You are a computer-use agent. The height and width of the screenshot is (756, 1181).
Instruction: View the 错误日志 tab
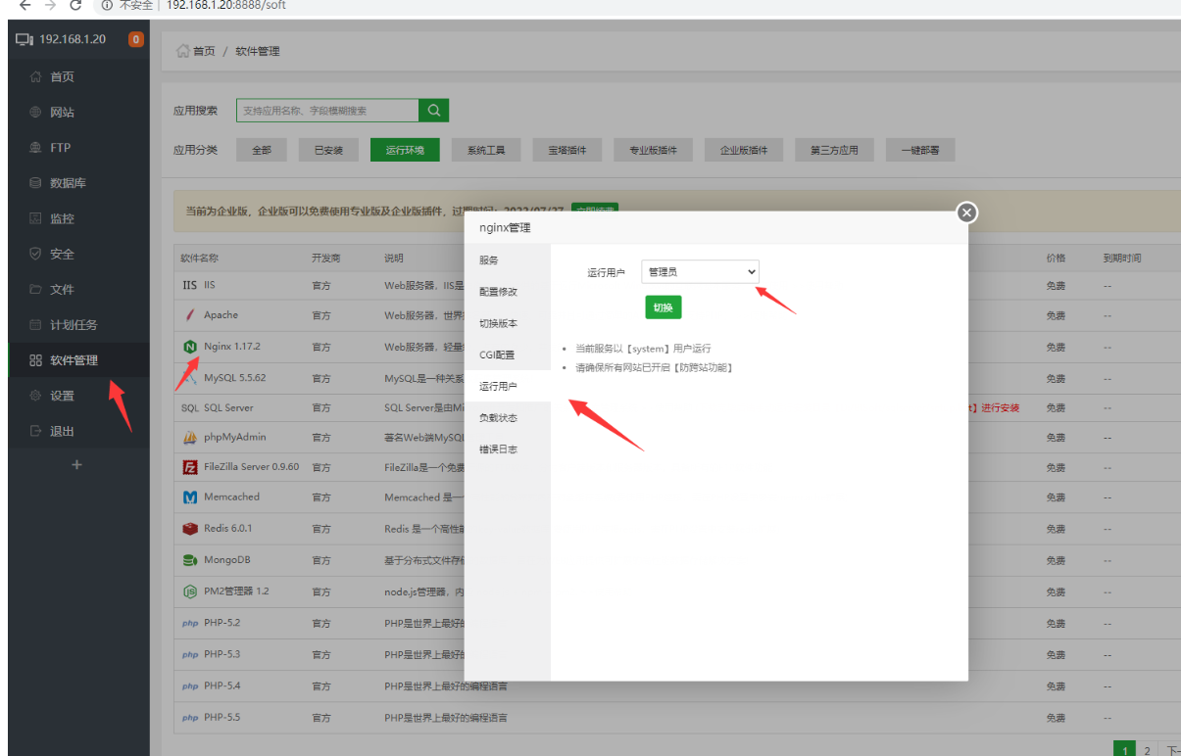coord(498,449)
